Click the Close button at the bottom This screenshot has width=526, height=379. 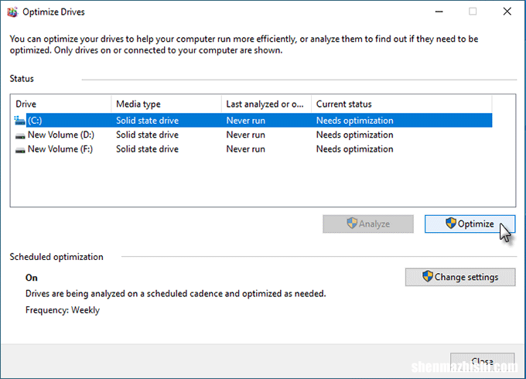[483, 361]
